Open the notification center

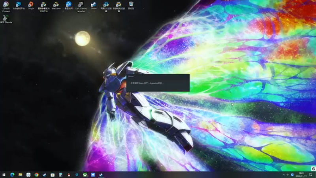311,175
